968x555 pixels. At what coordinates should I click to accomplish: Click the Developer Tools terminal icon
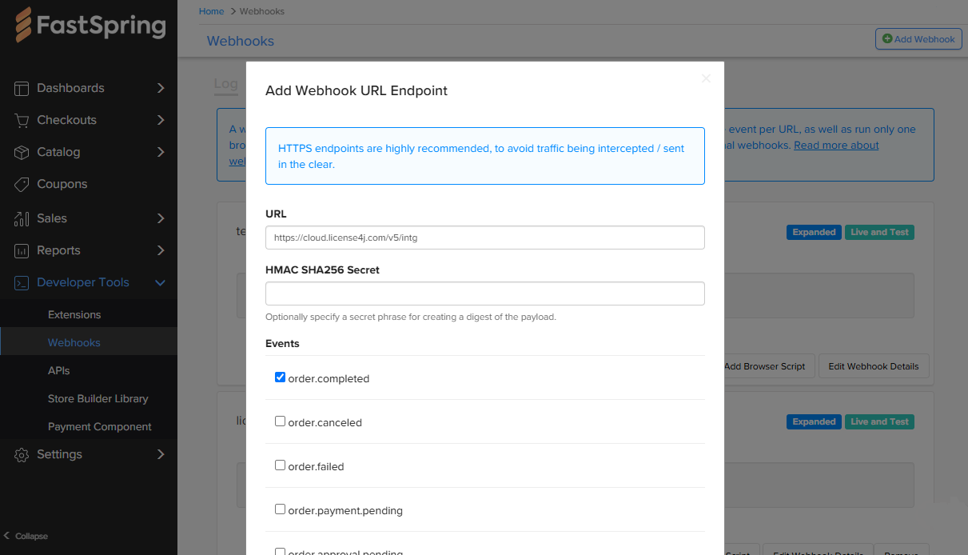[x=22, y=282]
